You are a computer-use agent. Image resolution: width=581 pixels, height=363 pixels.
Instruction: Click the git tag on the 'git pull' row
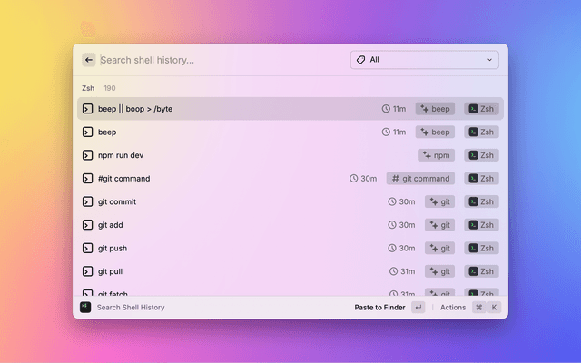439,271
